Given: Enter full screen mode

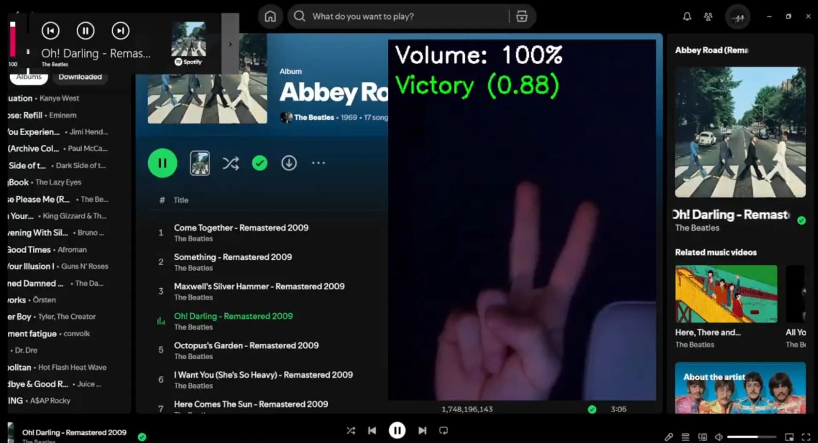Looking at the screenshot, I should 806,437.
